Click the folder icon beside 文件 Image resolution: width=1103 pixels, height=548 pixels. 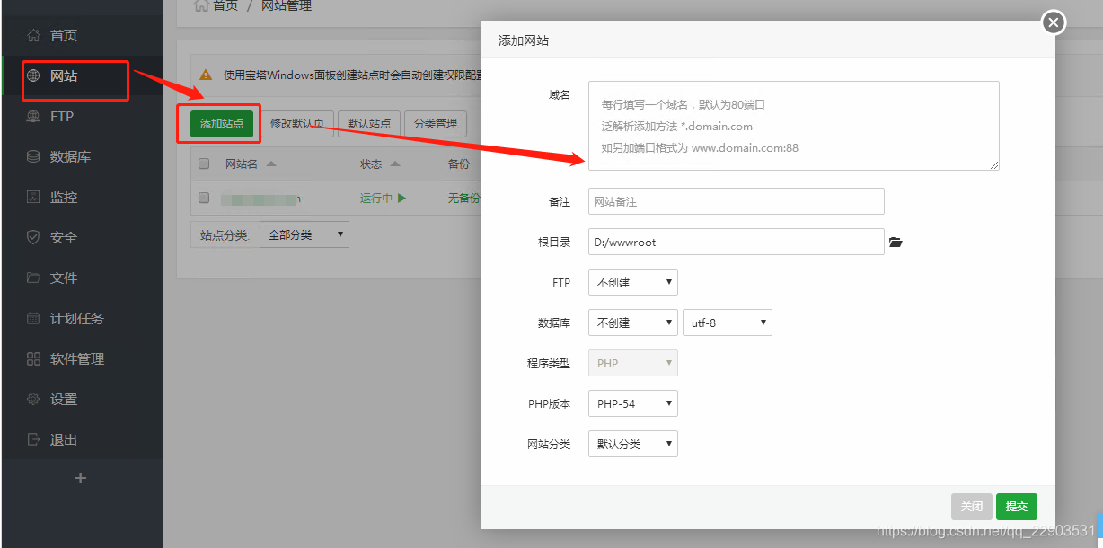pyautogui.click(x=33, y=278)
